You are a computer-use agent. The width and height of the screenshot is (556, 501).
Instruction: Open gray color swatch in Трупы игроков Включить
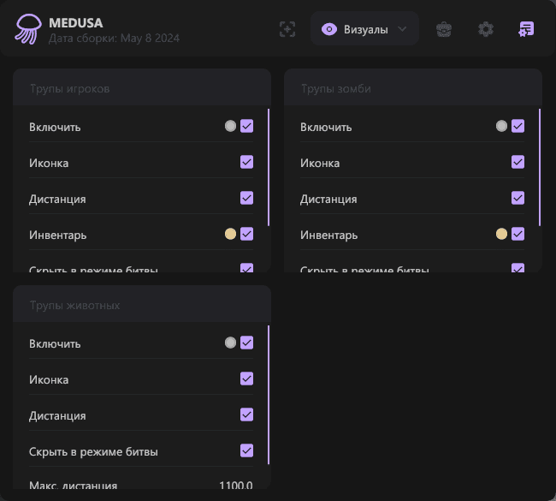click(x=230, y=127)
